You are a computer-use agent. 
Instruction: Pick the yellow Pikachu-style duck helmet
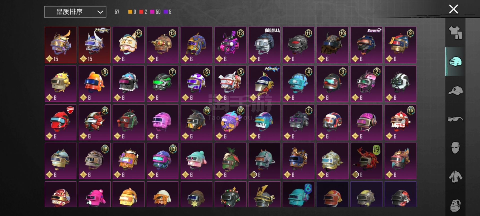[60, 84]
